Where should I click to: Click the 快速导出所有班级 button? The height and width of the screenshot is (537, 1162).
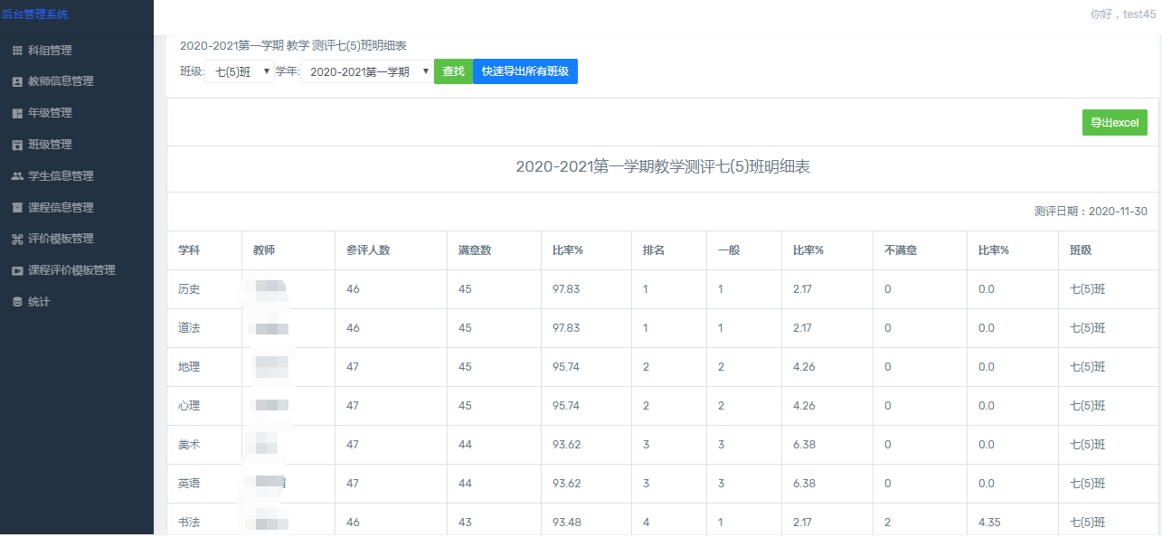tap(525, 71)
